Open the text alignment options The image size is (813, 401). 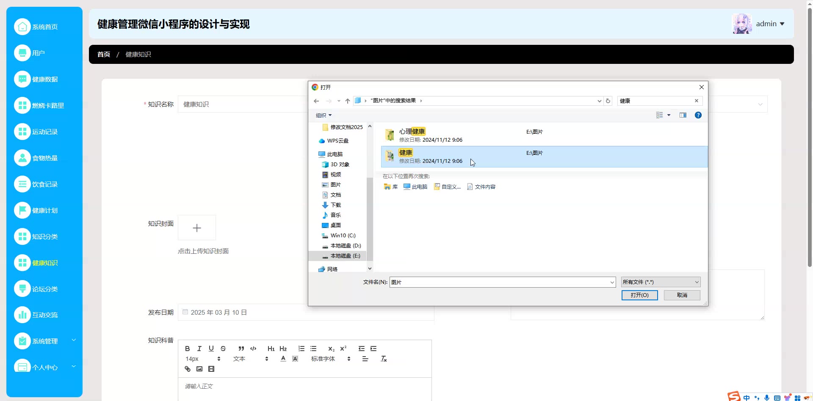[x=365, y=359]
